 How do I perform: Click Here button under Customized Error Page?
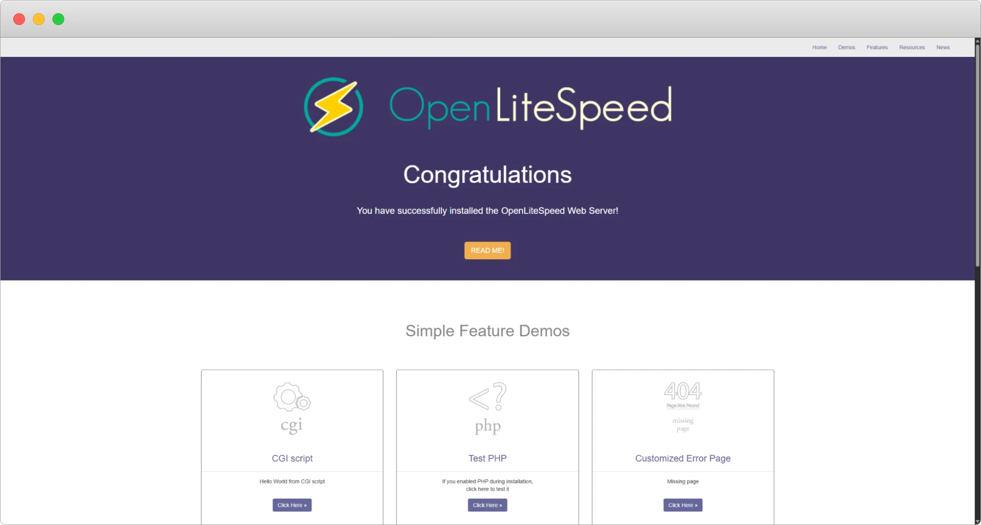point(683,505)
